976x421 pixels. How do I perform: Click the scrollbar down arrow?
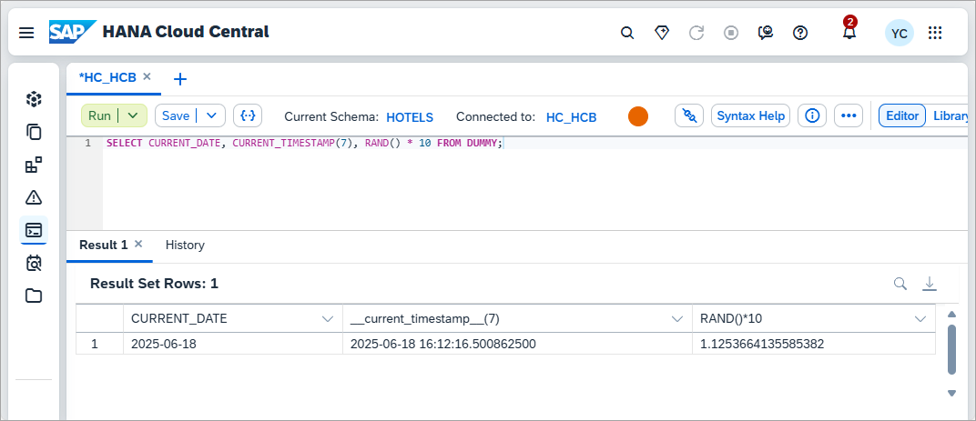(x=951, y=393)
